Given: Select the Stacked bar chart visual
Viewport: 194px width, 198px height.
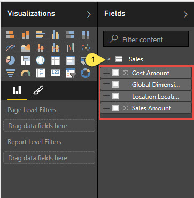Looking at the screenshot, I should click(x=11, y=35).
